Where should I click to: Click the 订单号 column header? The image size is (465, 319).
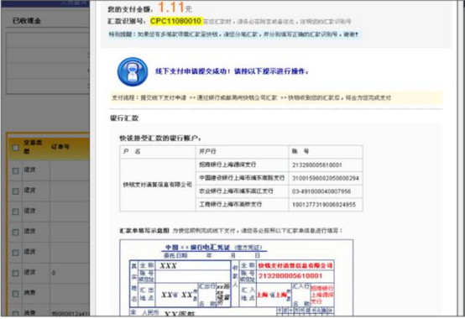click(x=60, y=147)
